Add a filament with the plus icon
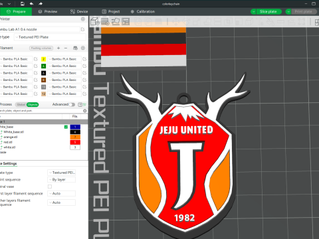 point(58,48)
